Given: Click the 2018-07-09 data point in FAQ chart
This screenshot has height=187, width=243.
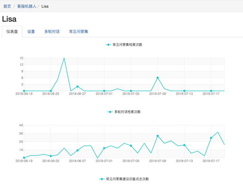Looking at the screenshot, I should click(x=158, y=78).
